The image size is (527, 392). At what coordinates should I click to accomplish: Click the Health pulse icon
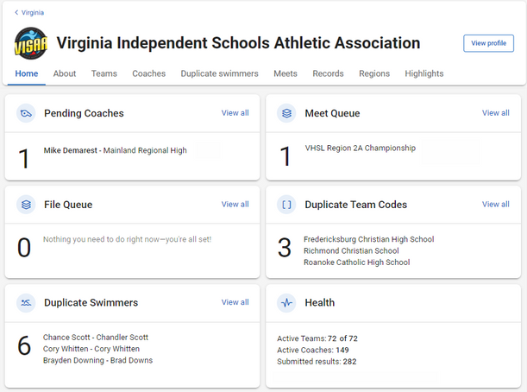[286, 303]
